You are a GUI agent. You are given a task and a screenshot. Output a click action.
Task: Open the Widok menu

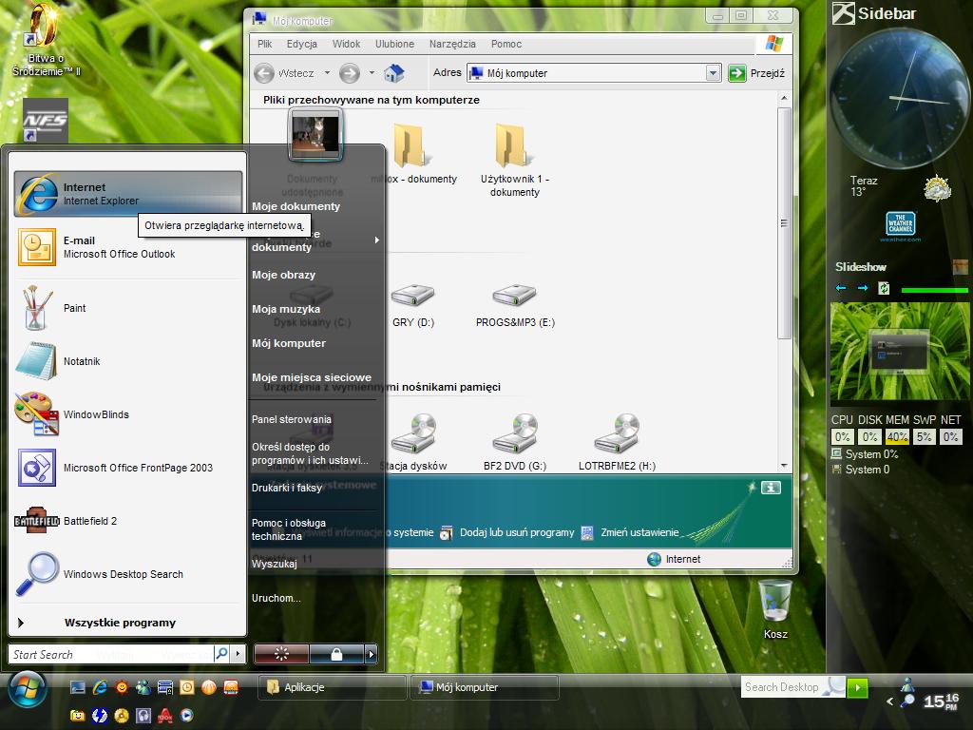[x=346, y=44]
